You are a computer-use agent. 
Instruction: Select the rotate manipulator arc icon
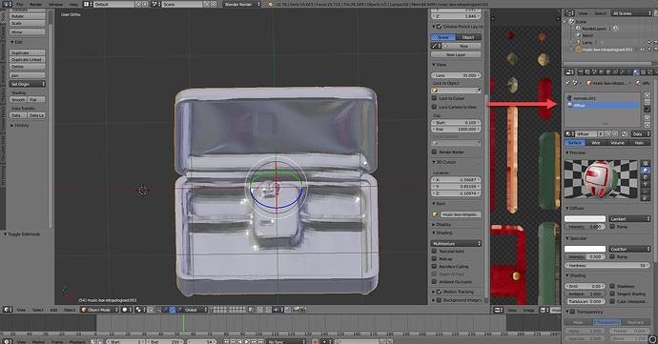point(172,310)
